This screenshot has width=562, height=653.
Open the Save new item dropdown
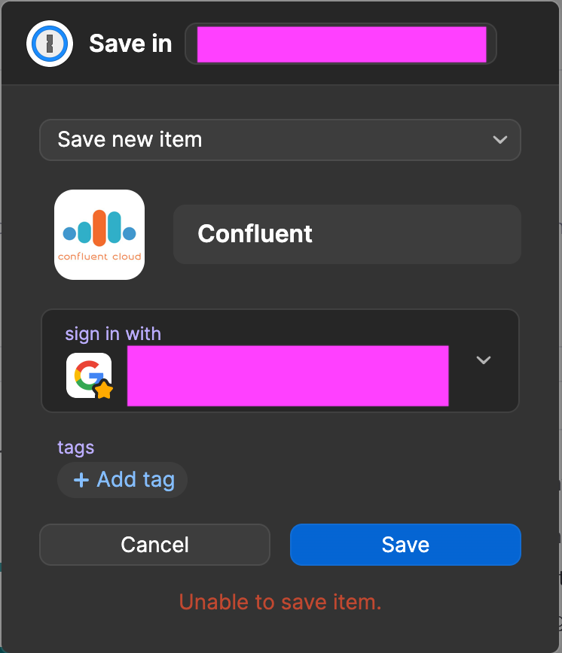(x=279, y=140)
